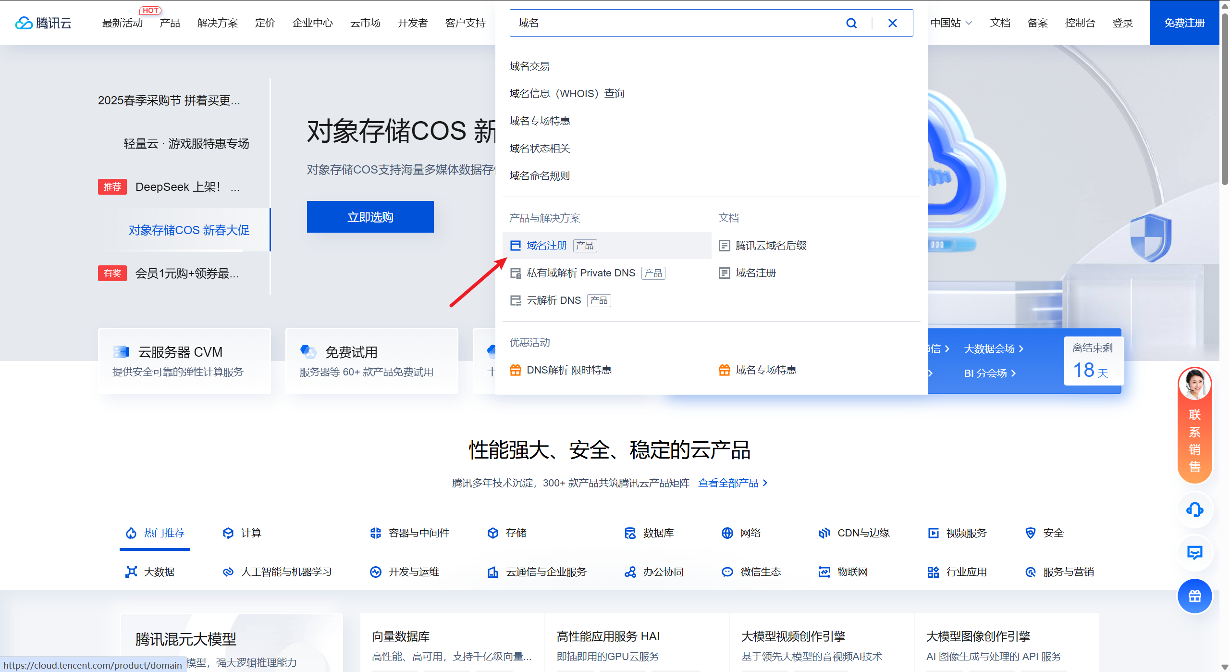
Task: Select the 物联网 category tab
Action: (x=844, y=572)
